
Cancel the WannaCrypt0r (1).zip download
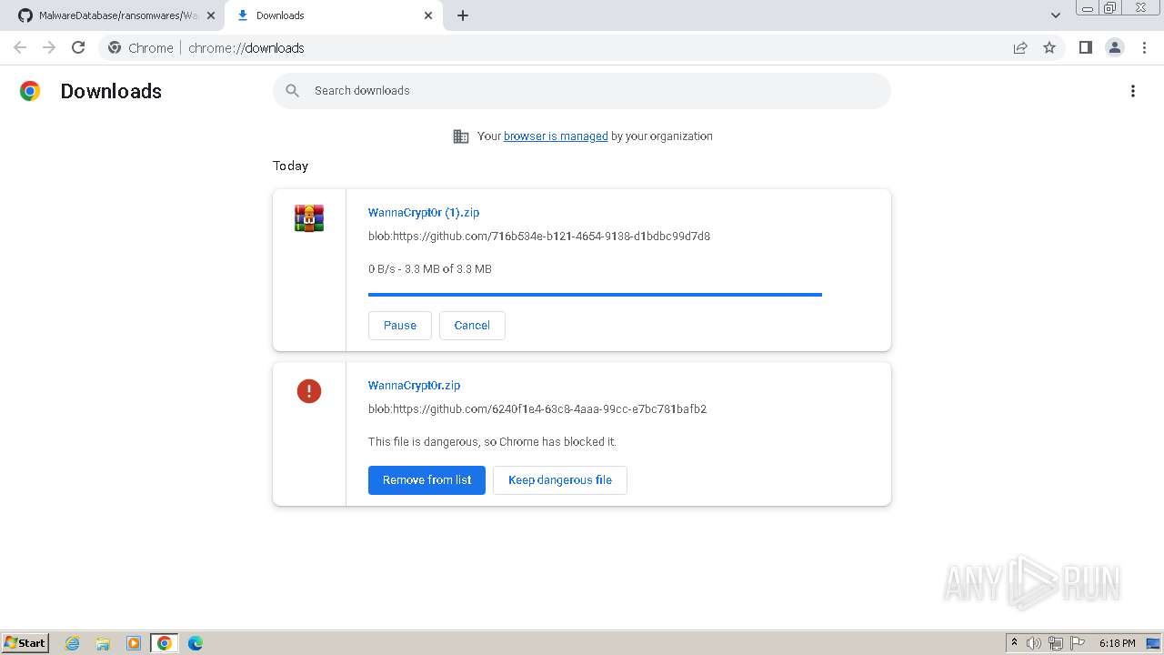[x=472, y=325]
